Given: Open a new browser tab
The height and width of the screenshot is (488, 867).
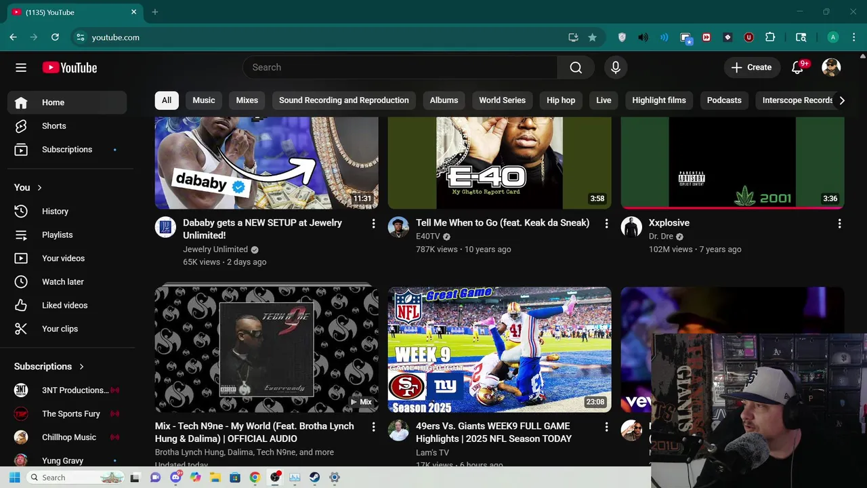Looking at the screenshot, I should tap(155, 12).
